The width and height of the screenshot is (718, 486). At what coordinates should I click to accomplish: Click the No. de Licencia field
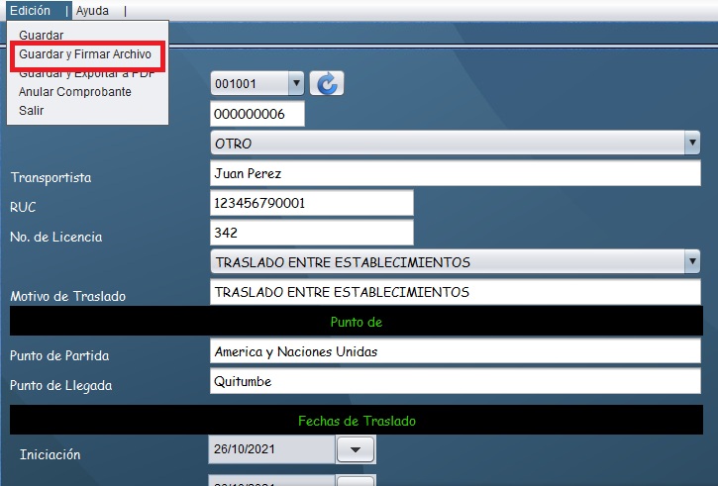point(312,233)
